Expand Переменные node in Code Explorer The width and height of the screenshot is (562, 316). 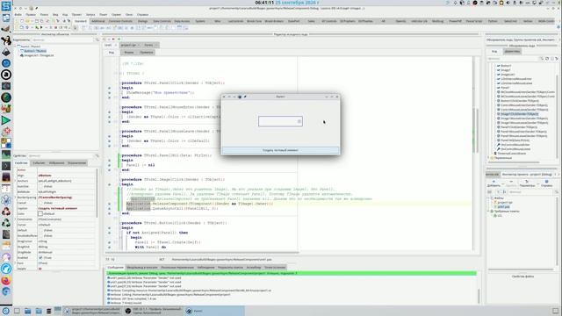coord(489,158)
